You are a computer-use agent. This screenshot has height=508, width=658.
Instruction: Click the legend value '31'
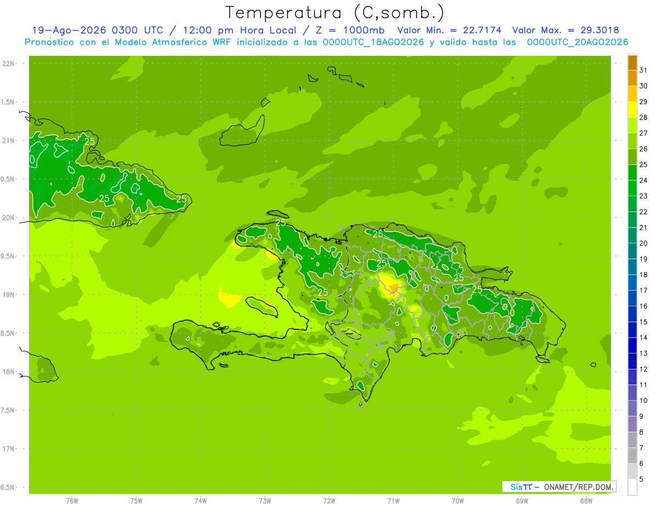click(x=644, y=70)
